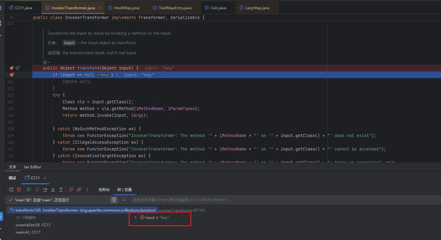Viewport: 441px width, 240px height.
Task: Open the View Breakpoints dialog
Action: (71, 190)
